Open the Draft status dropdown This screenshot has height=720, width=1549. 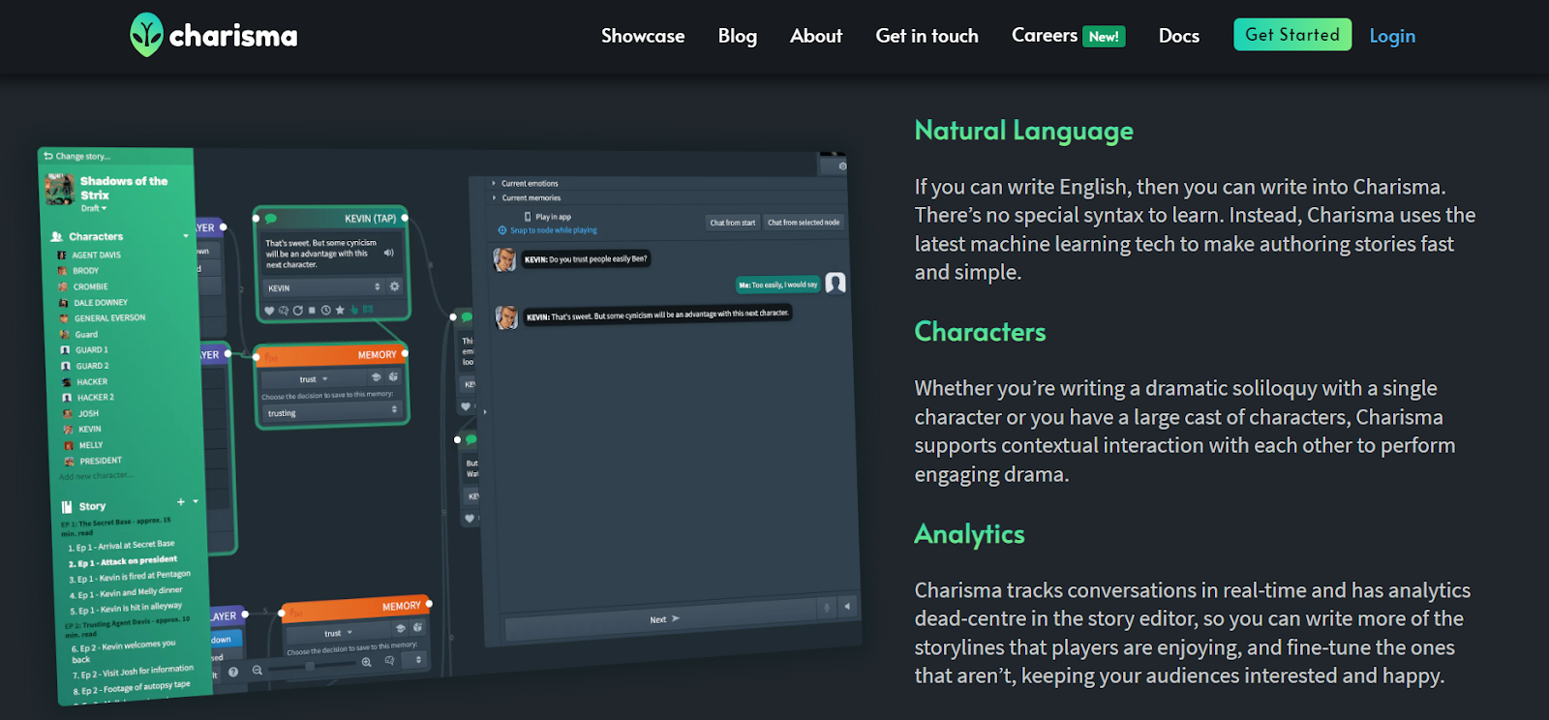pyautogui.click(x=94, y=208)
